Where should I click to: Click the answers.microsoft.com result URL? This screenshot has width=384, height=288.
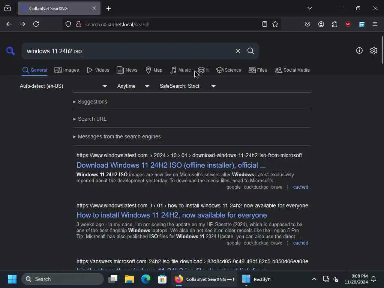point(192,261)
